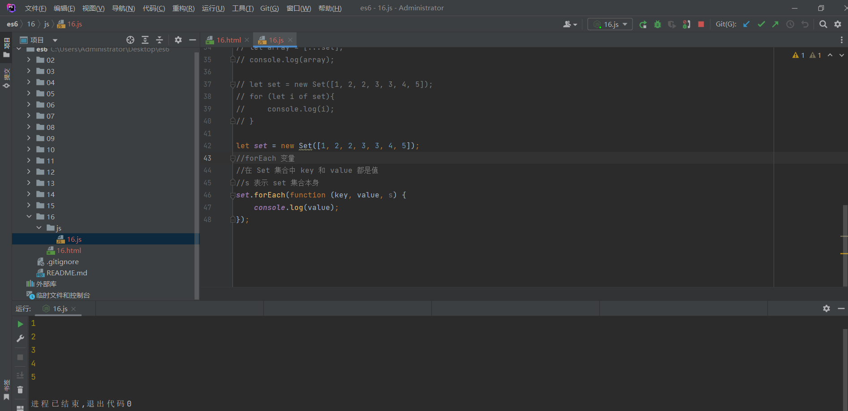Expand folder 10 in project tree
848x411 pixels.
(x=29, y=149)
